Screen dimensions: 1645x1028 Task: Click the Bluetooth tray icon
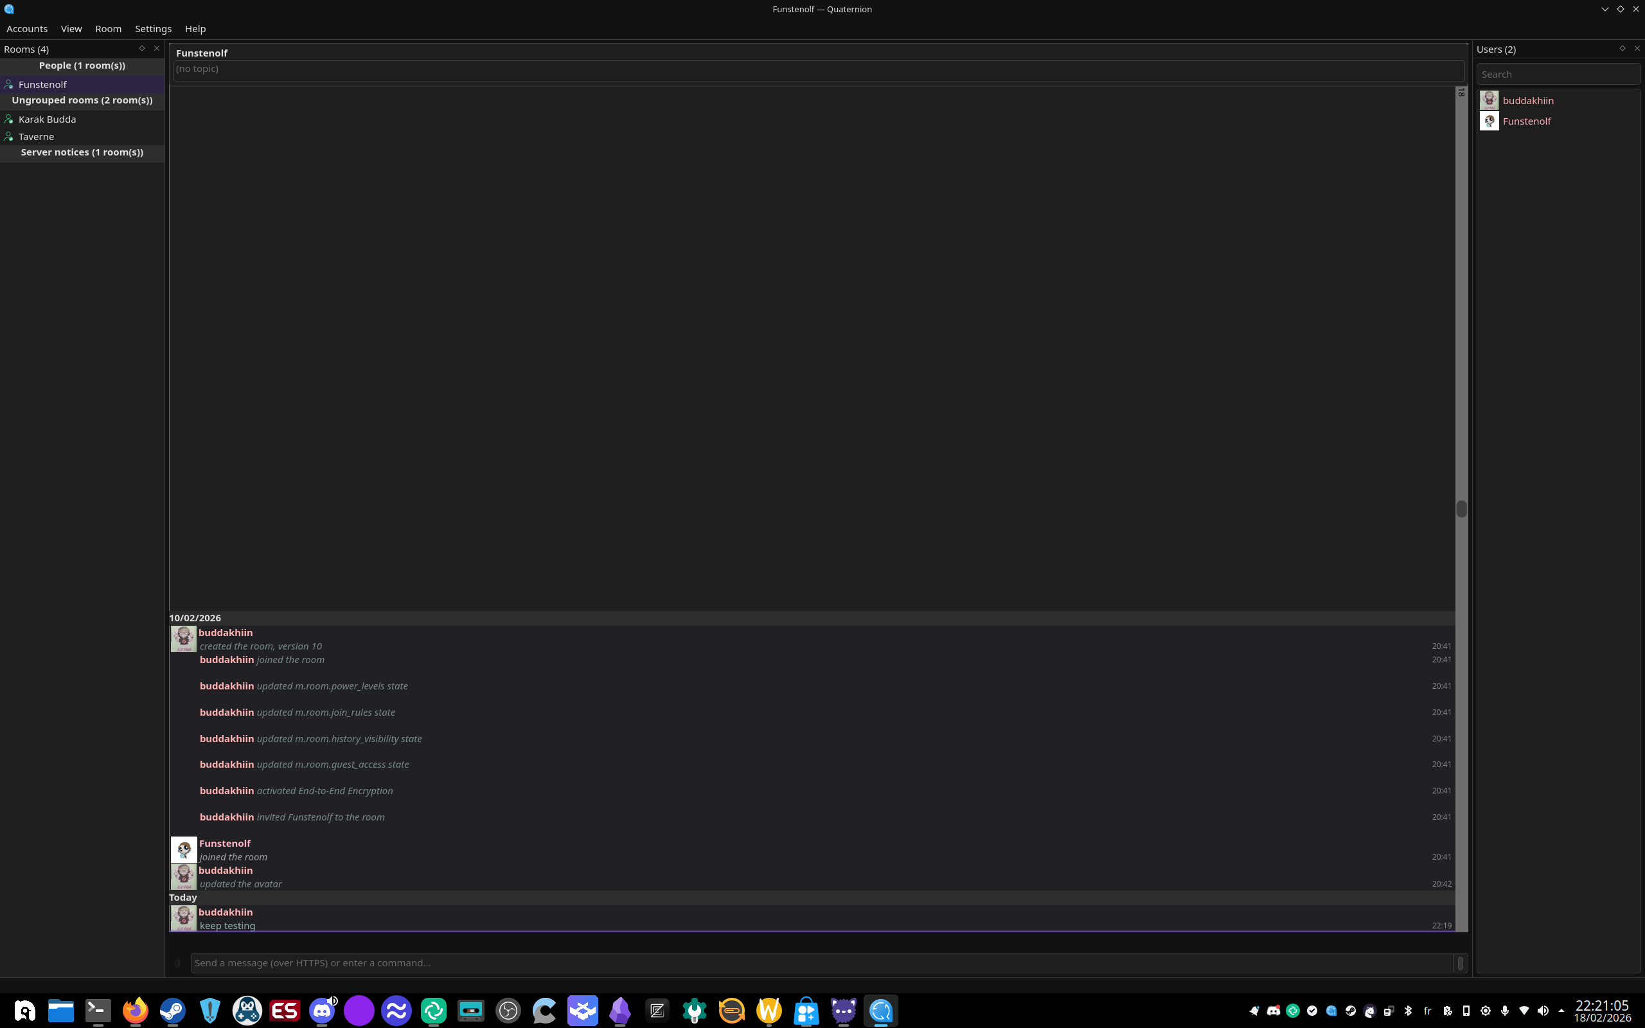pos(1408,1011)
